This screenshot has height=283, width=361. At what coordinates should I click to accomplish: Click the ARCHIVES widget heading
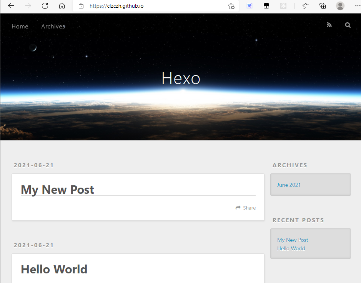(290, 165)
